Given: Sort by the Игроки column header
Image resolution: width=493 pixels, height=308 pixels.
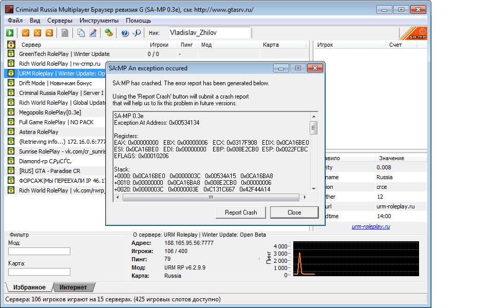Looking at the screenshot, I should click(162, 45).
